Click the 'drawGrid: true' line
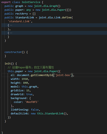Viewport: 107px width, 134px height. tap(22, 94)
